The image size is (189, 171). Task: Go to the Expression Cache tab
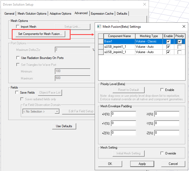click(x=102, y=14)
